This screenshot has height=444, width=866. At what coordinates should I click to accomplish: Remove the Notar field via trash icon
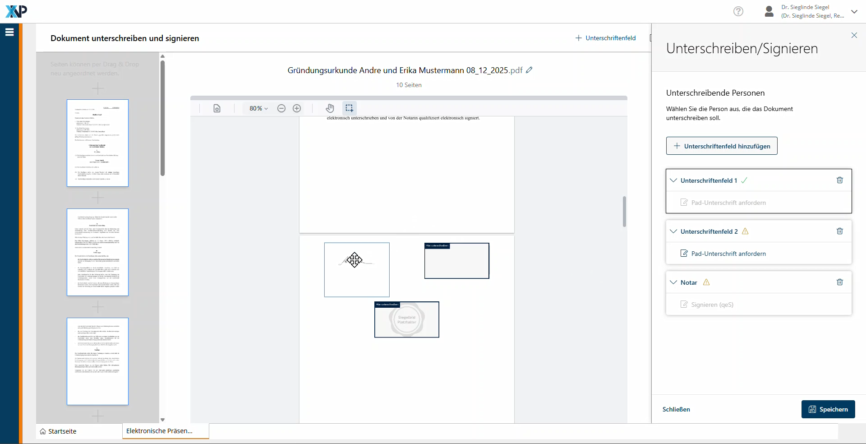point(839,282)
